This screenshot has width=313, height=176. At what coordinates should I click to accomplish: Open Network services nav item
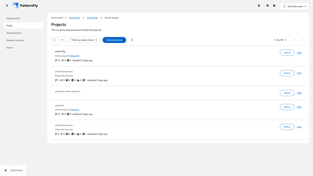click(15, 40)
